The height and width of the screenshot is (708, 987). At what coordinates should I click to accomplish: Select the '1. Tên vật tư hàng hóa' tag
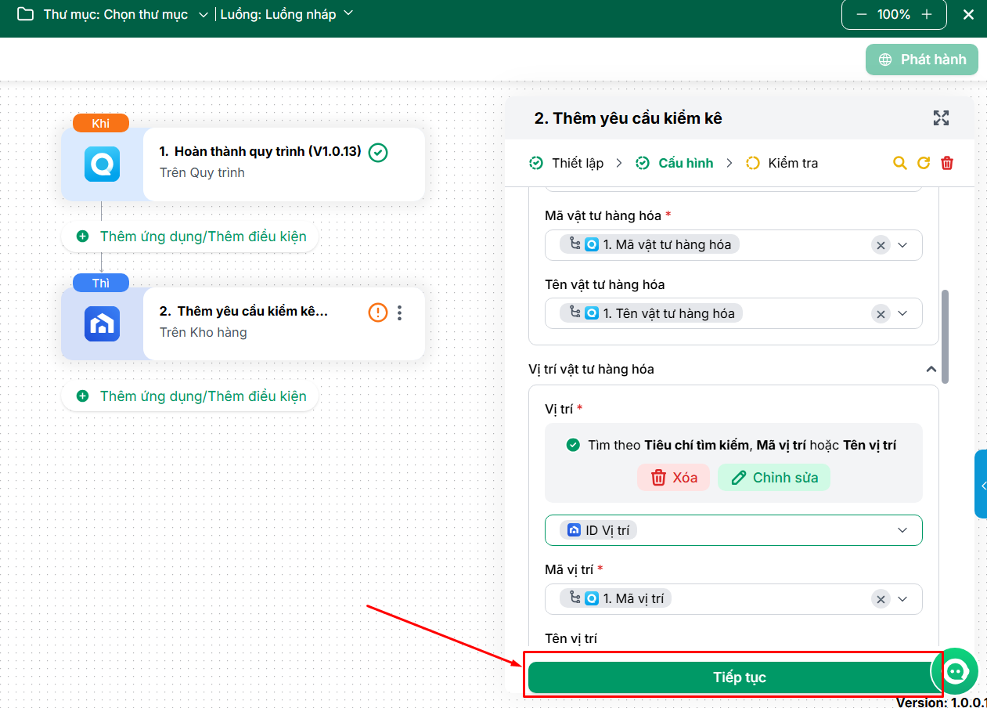pos(651,313)
